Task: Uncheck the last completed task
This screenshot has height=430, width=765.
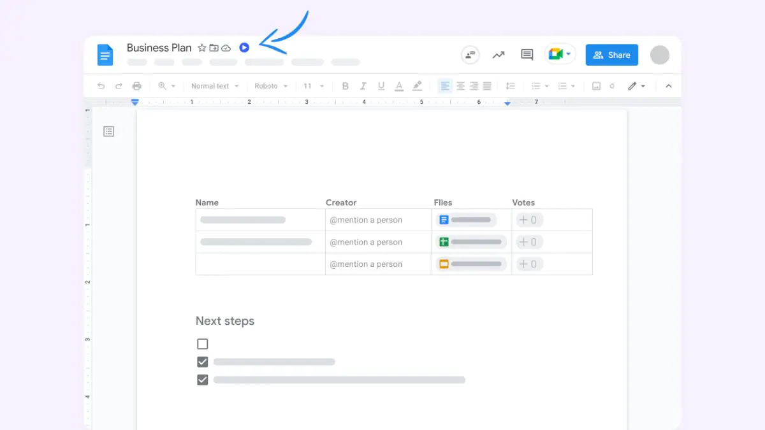Action: coord(203,380)
